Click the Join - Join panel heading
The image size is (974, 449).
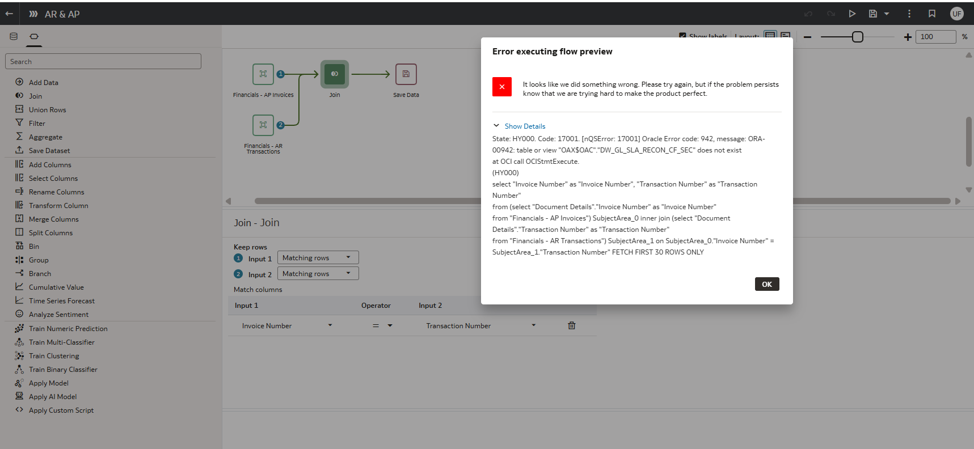(x=256, y=223)
